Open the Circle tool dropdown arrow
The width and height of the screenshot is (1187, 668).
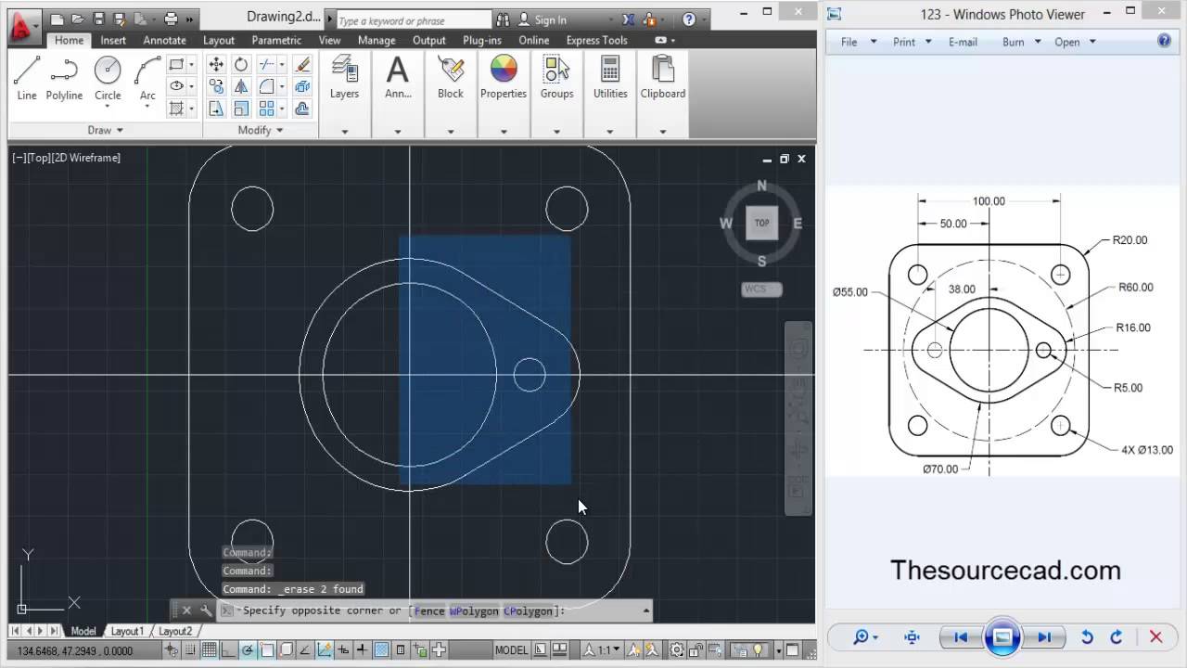pos(108,107)
